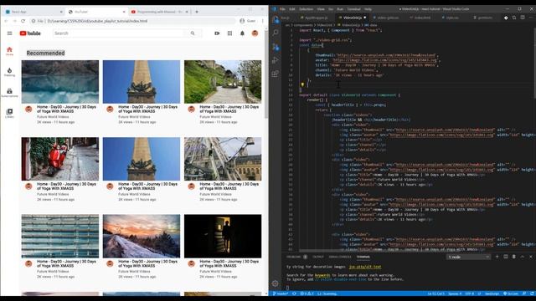
Task: Click the YouTube logo
Action: click(30, 33)
